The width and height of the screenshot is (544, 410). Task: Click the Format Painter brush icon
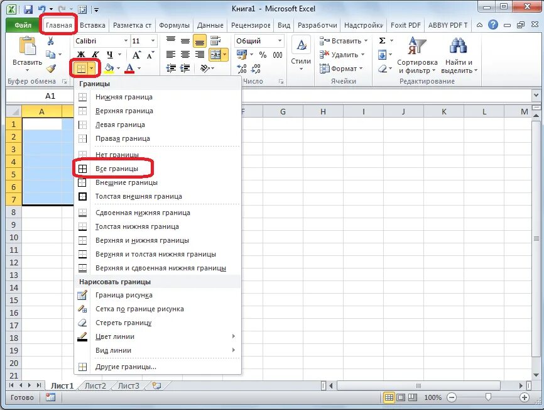click(51, 69)
